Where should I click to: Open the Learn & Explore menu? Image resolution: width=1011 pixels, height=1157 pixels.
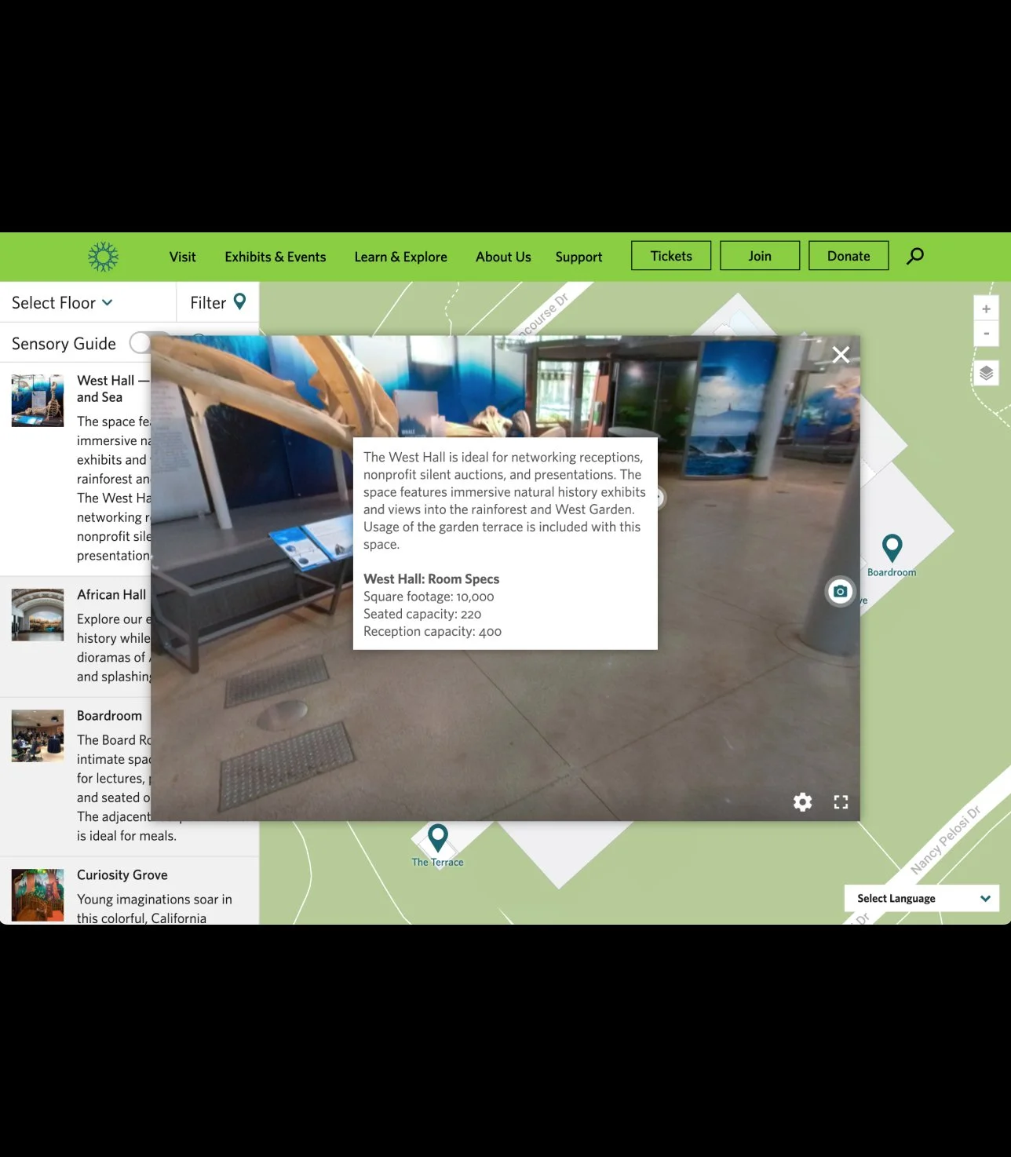pyautogui.click(x=401, y=257)
